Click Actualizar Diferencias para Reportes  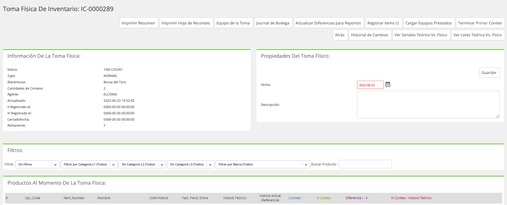coord(328,23)
